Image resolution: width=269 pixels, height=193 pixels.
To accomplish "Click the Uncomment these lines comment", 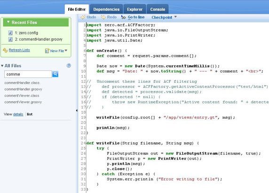I will coord(147,82).
